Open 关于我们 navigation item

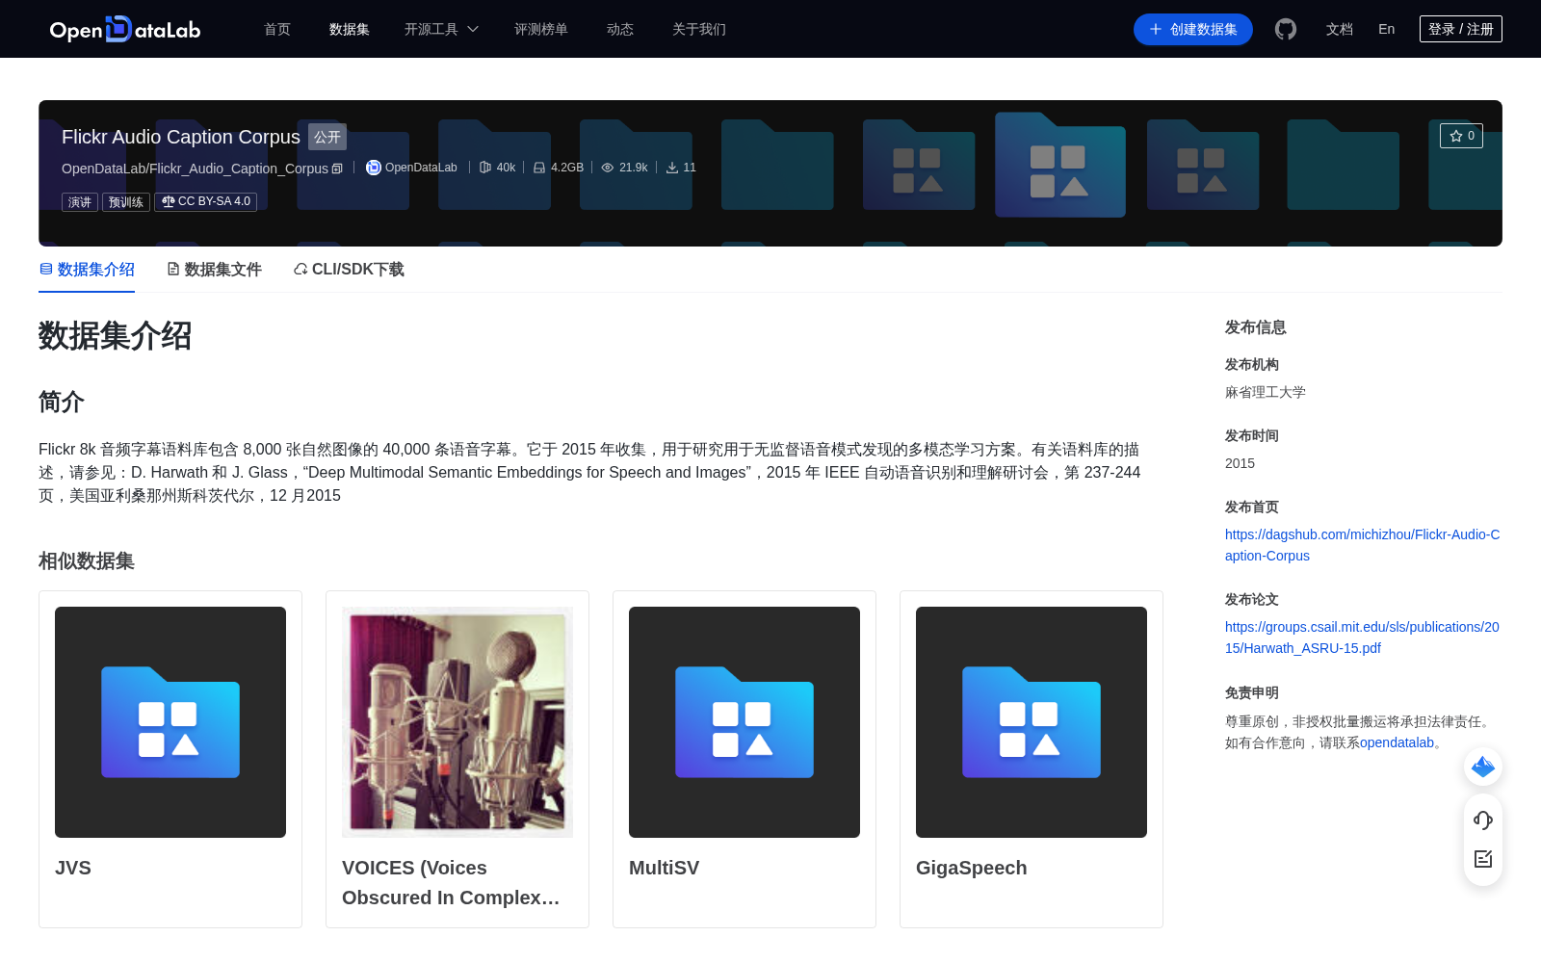coord(699,29)
